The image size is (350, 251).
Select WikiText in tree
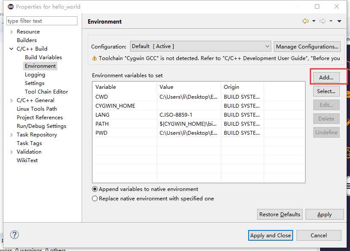click(x=27, y=160)
